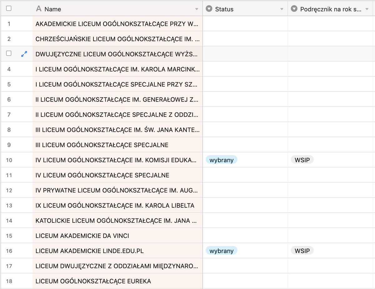Select I LICEUM OGÓLNOKSZTAŁCĄCE SPECJALNE PRZY SZ… cell
The width and height of the screenshot is (375, 289).
pyautogui.click(x=117, y=84)
